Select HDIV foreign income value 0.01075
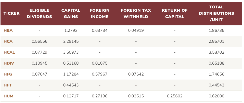The image size is (244, 103). coord(100,63)
